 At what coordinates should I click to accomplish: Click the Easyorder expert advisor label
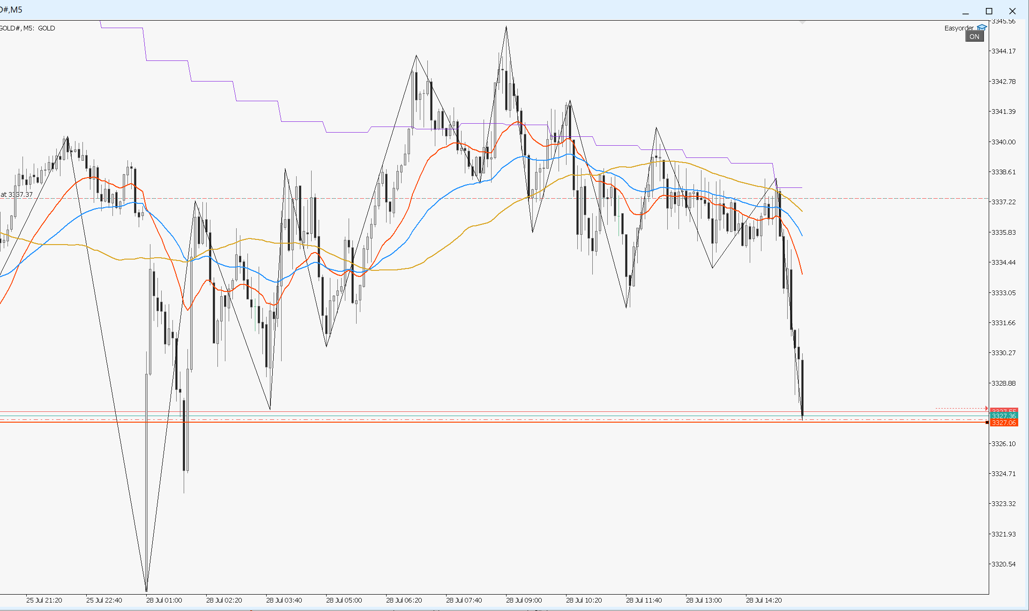click(959, 28)
